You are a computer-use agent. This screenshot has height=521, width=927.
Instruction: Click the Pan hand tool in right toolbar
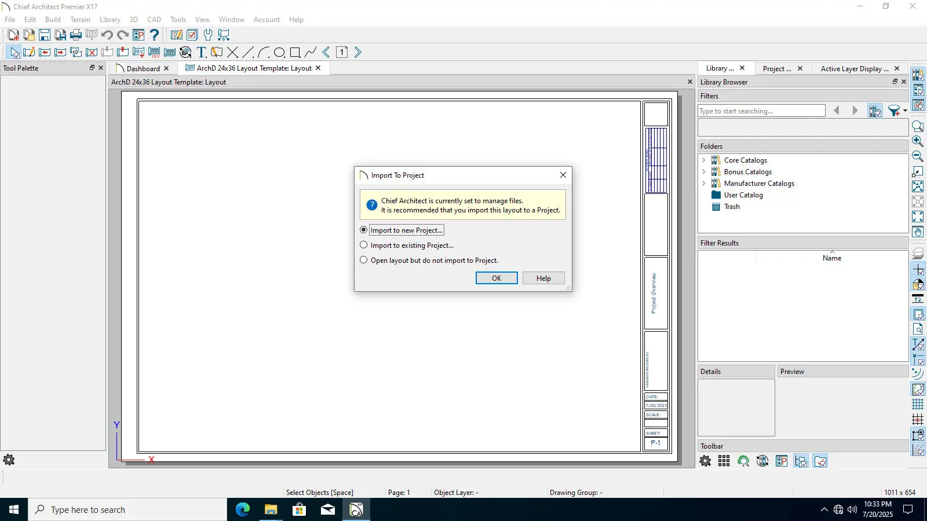click(x=918, y=232)
